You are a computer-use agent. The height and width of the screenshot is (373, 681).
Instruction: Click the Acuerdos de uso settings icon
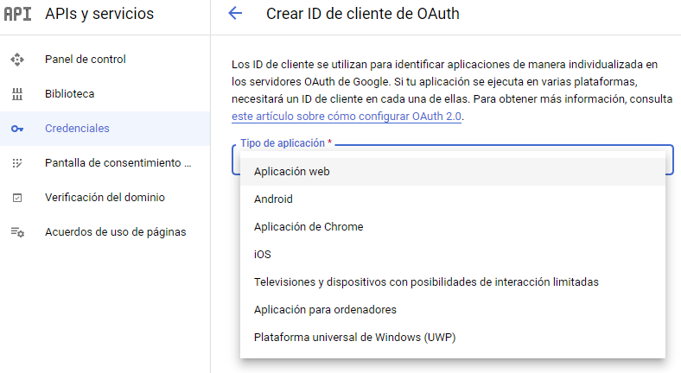[x=17, y=232]
